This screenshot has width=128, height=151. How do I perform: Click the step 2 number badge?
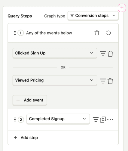click(x=21, y=120)
